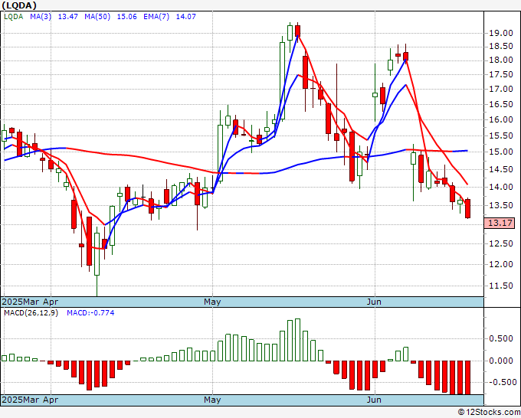Click the 0.500 MACD axis label
Image resolution: width=521 pixels, height=418 pixels.
coord(501,339)
